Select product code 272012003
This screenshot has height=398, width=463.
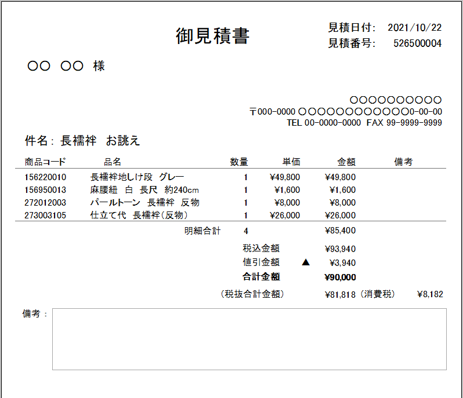45,203
